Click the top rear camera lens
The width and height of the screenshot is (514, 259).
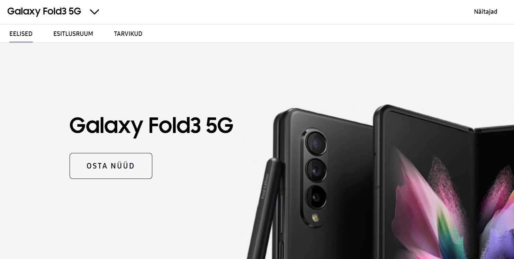click(316, 143)
